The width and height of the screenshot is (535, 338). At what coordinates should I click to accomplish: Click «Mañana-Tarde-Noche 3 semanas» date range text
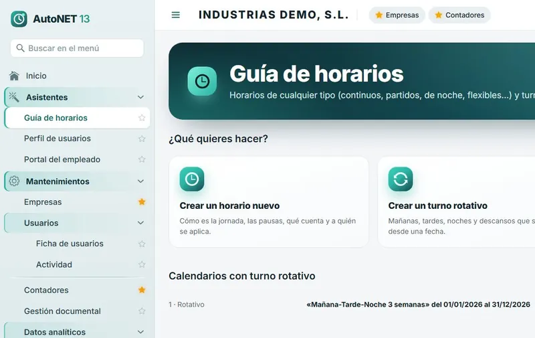pyautogui.click(x=418, y=305)
